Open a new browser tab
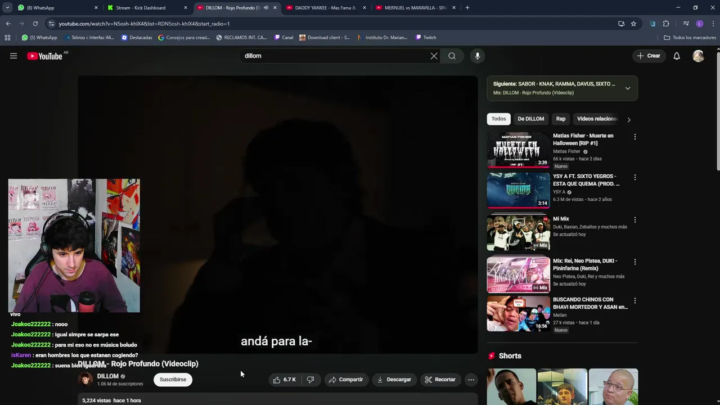This screenshot has height=405, width=720. click(467, 8)
